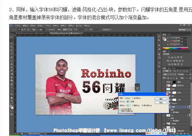
Task: Open the History panel icon in dock
Action: [x=159, y=36]
